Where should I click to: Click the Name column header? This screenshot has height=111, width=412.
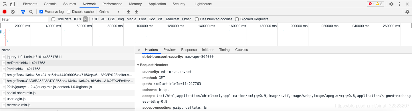click(x=68, y=50)
